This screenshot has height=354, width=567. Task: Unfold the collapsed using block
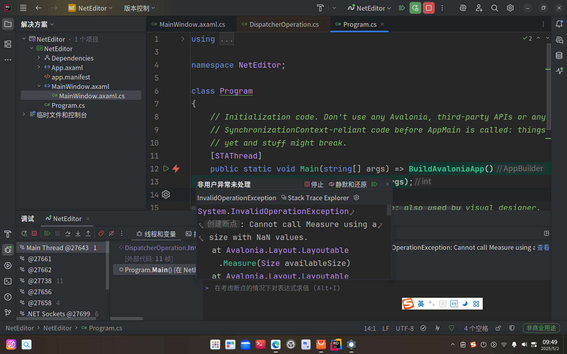pyautogui.click(x=183, y=39)
